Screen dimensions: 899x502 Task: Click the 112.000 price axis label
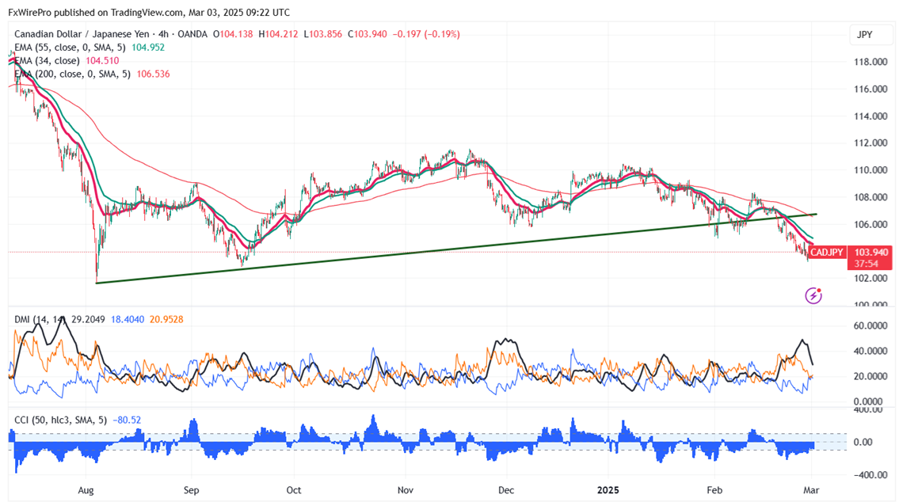pyautogui.click(x=871, y=143)
